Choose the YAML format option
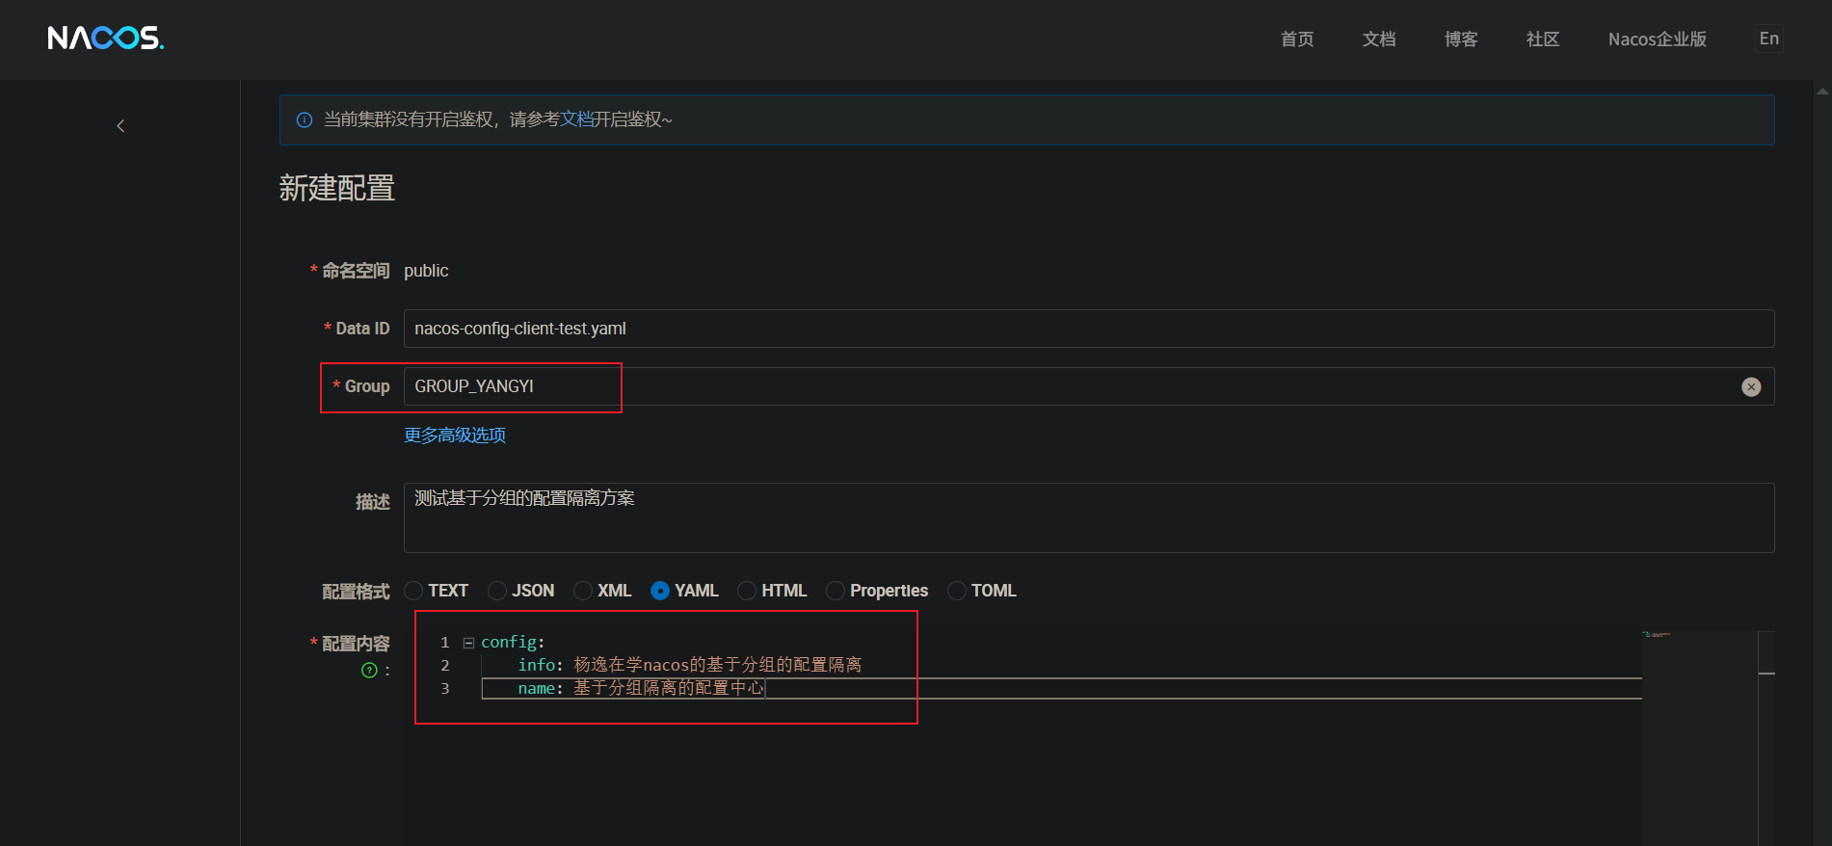The height and width of the screenshot is (846, 1832). (x=660, y=591)
